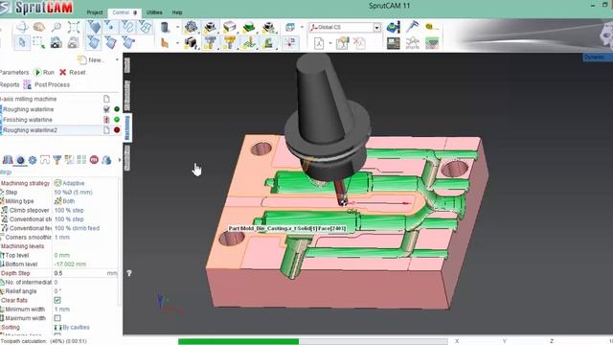Viewport: 613px width, 345px height.
Task: Click the fit-all zoom extents icon
Action: click(x=74, y=27)
